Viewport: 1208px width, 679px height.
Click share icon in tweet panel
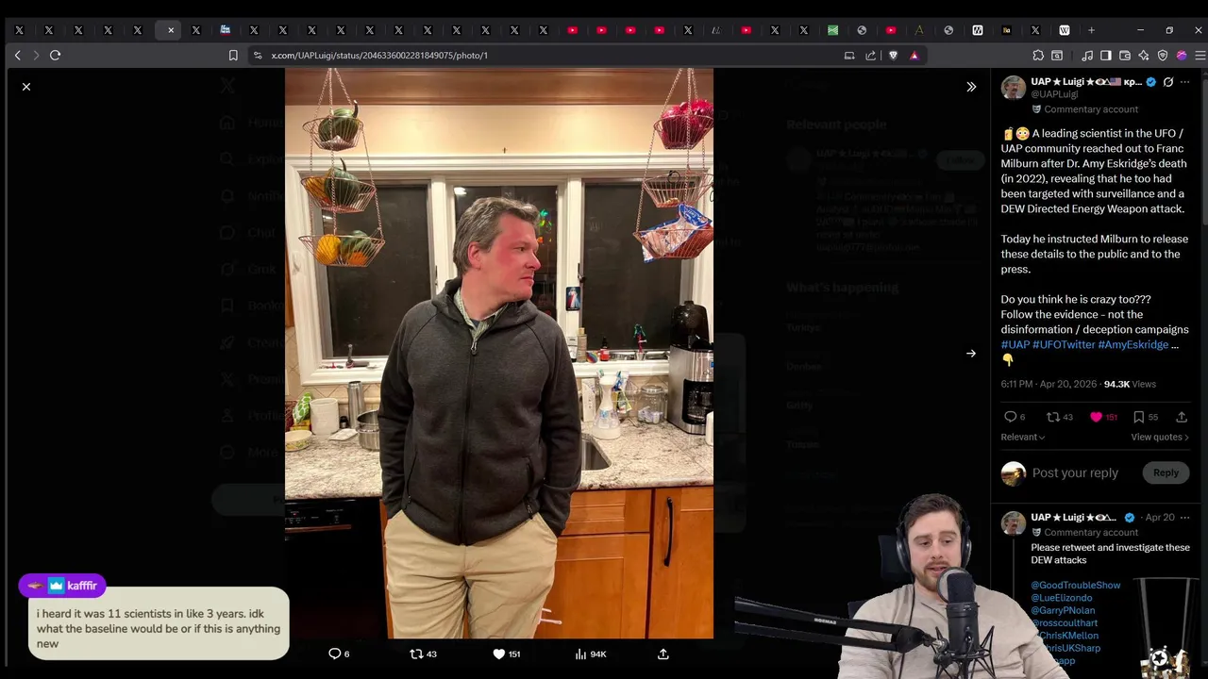[1182, 417]
